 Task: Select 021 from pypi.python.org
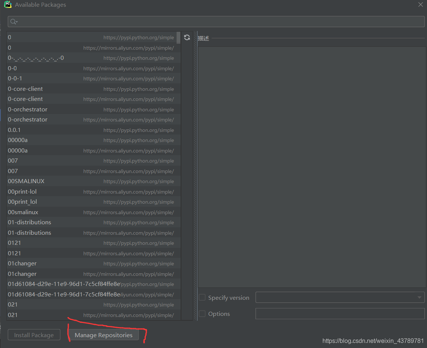pyautogui.click(x=94, y=304)
